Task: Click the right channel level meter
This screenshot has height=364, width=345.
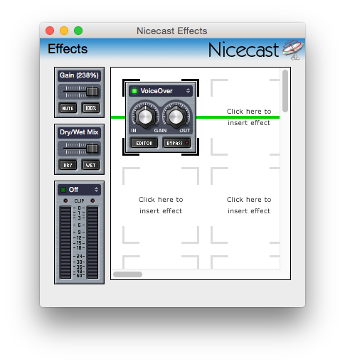Action: (x=92, y=242)
